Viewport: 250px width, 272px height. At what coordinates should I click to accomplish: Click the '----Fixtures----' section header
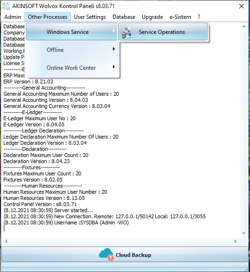pos(32,167)
